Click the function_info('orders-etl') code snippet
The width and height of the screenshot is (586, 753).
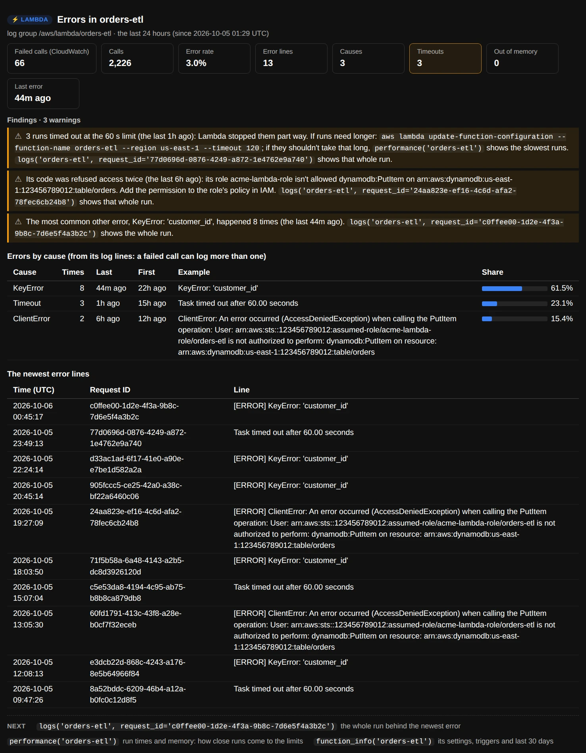(374, 741)
